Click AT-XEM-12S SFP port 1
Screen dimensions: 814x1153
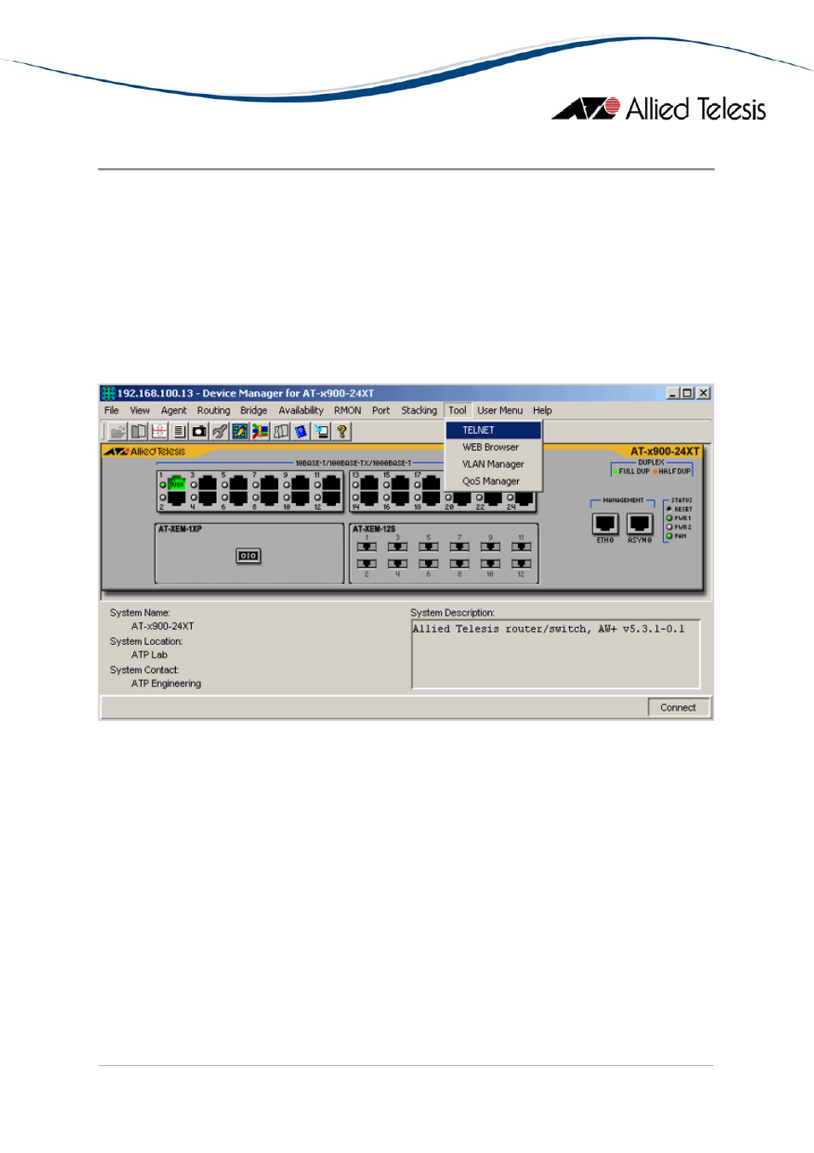(367, 547)
